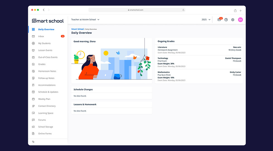Open the help question mark icon
273x151 pixels.
(226, 20)
